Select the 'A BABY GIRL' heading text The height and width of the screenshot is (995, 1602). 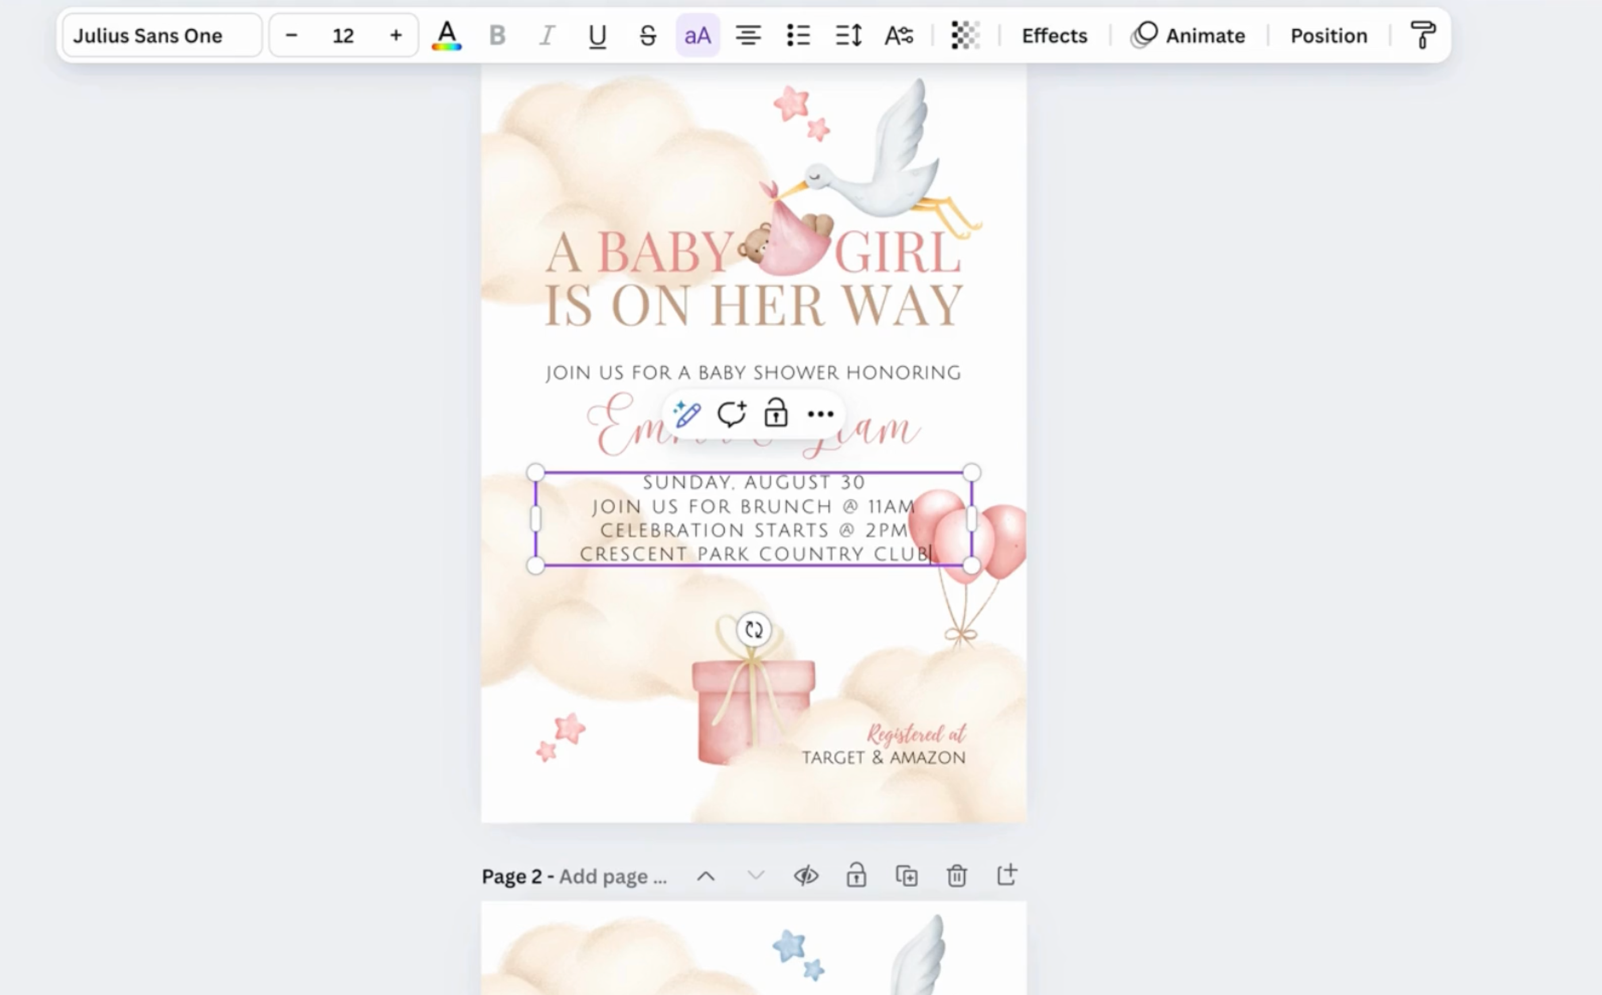pos(753,252)
